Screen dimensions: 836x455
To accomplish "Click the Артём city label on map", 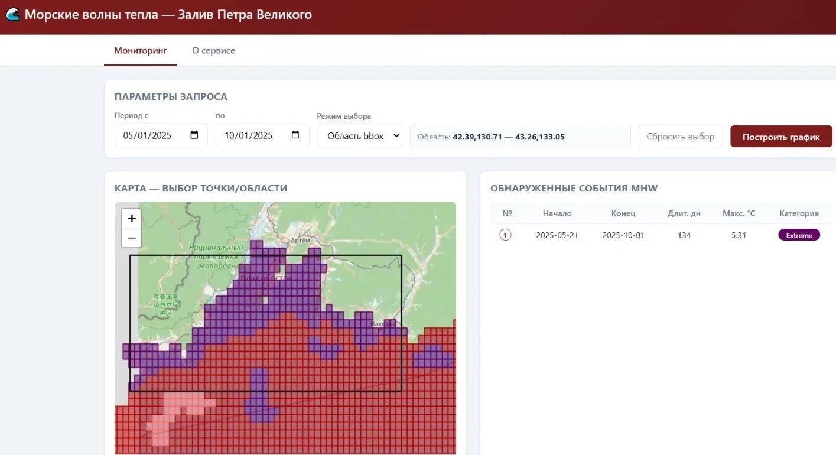I will tap(301, 240).
